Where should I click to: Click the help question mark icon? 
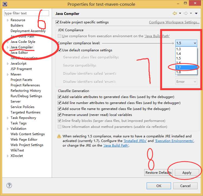pyautogui.click(x=9, y=185)
